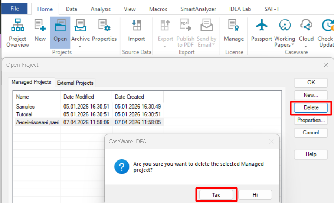This screenshot has height=203, width=334.
Task: Click date created 05.01.2026 16:30:49 cell
Action: pos(138,106)
